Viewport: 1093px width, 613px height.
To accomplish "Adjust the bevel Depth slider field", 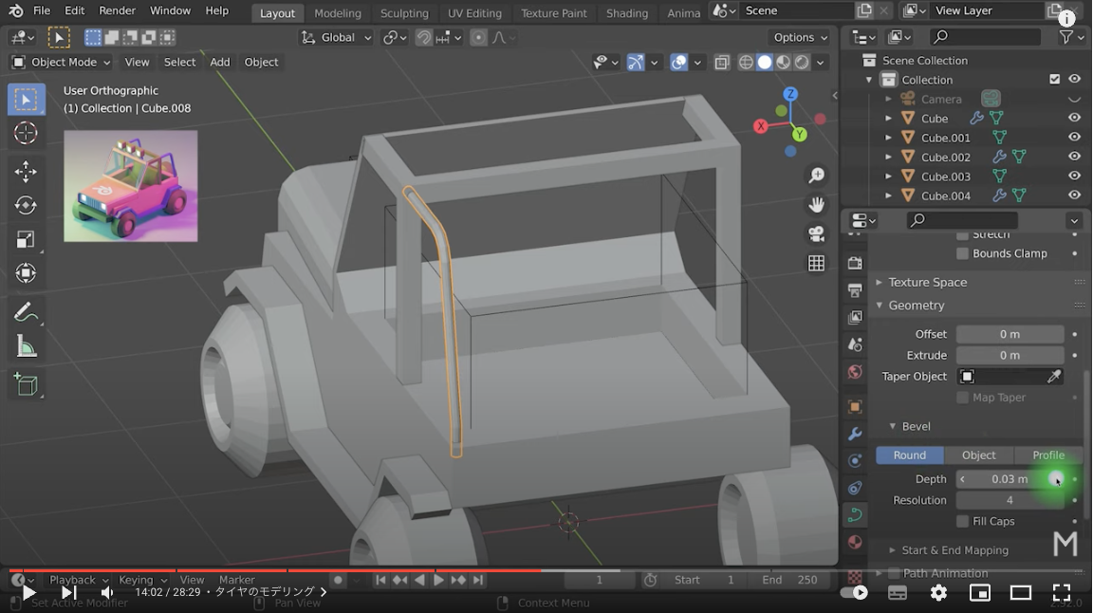I will click(1009, 479).
